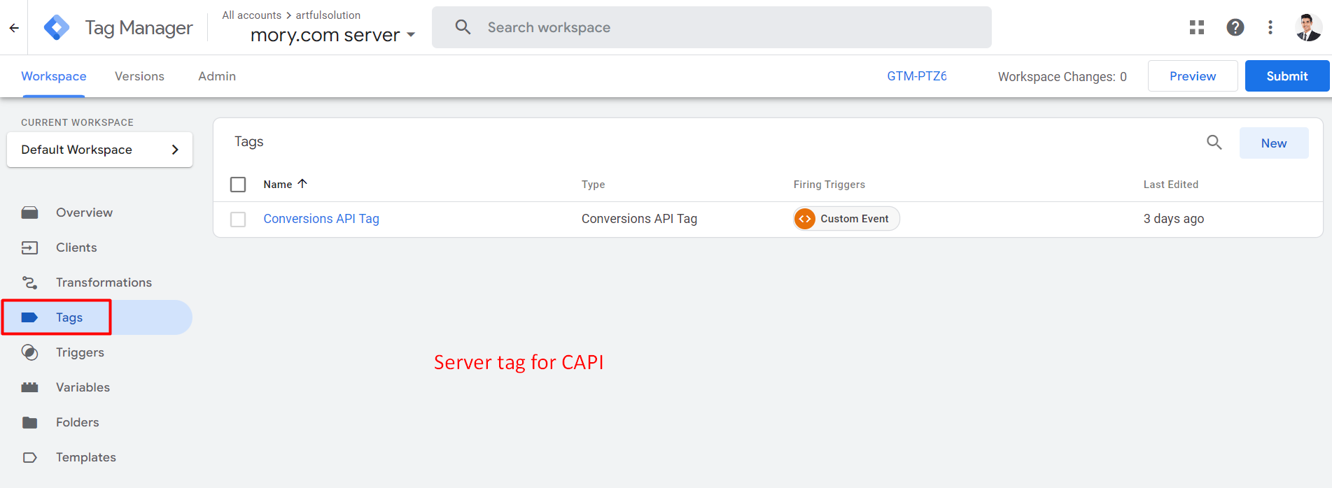Click the search icon in Tags panel
Viewport: 1332px width, 488px height.
[1214, 143]
